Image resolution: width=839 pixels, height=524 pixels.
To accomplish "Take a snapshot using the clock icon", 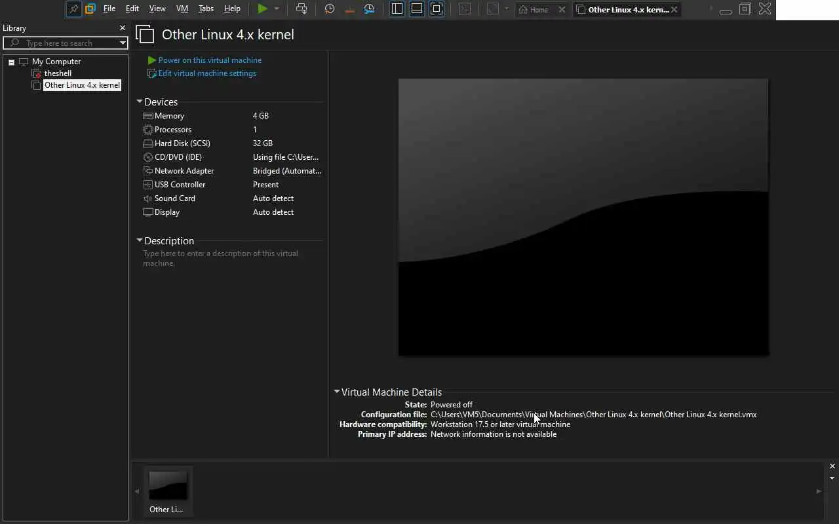I will click(330, 9).
